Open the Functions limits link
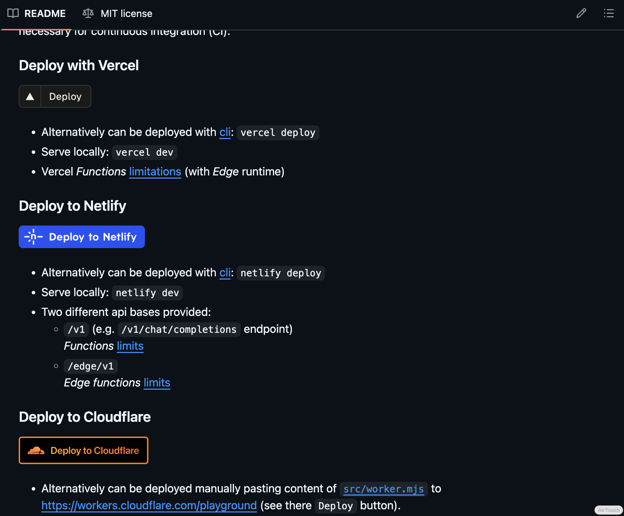Screen dimensions: 624x516 tap(130, 346)
